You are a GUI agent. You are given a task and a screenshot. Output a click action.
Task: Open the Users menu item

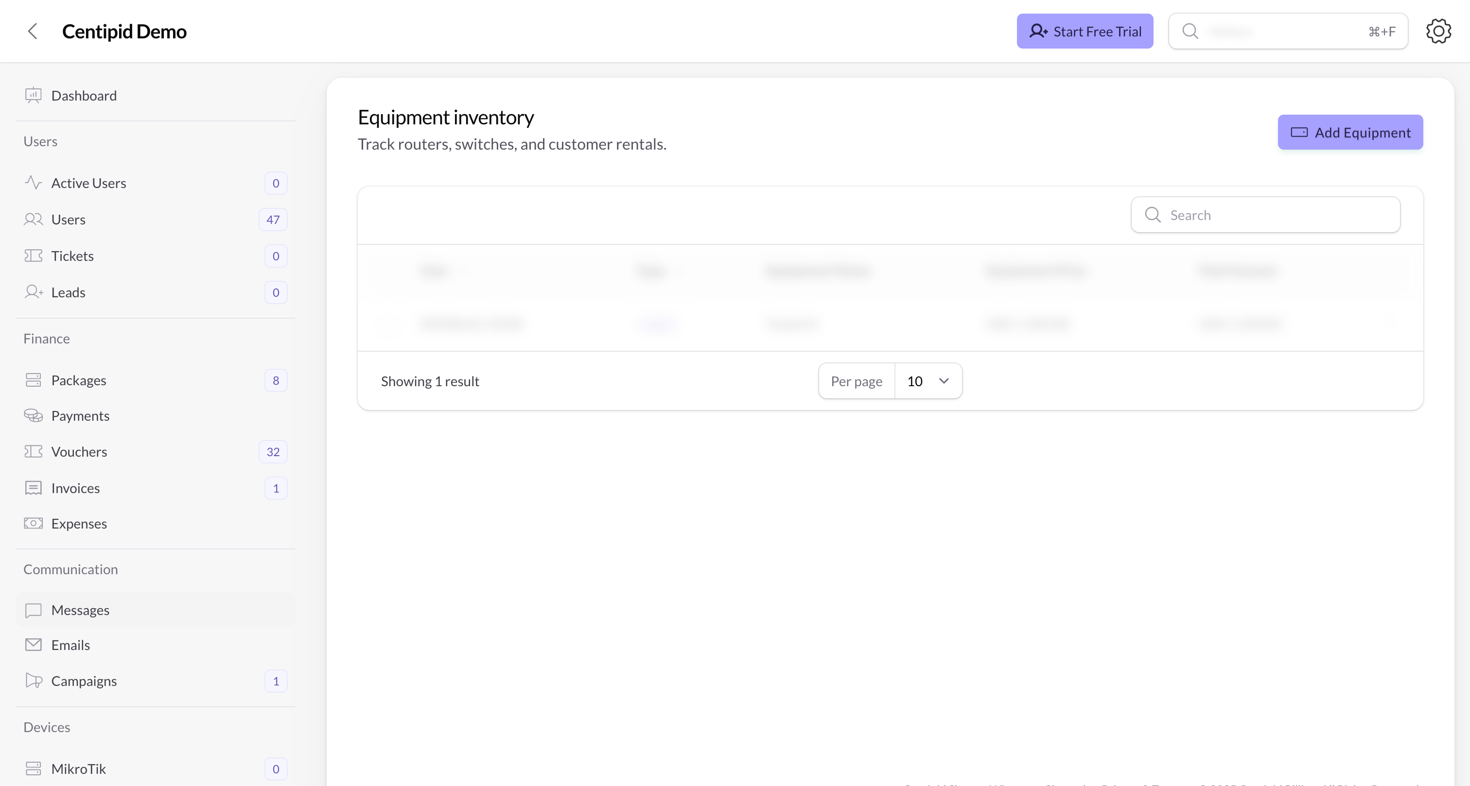point(69,220)
